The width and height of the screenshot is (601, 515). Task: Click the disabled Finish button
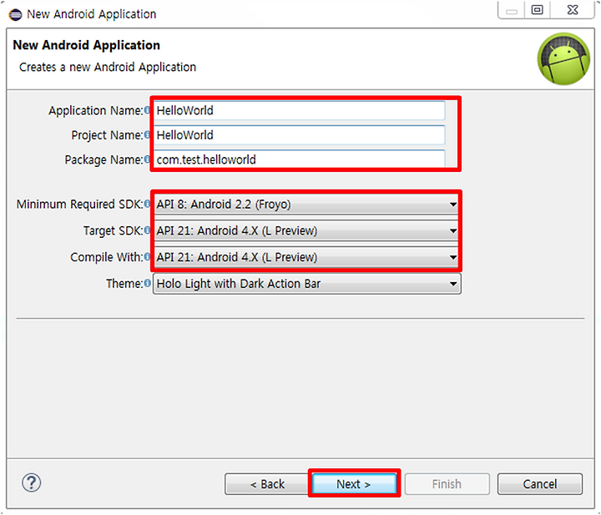tap(447, 483)
